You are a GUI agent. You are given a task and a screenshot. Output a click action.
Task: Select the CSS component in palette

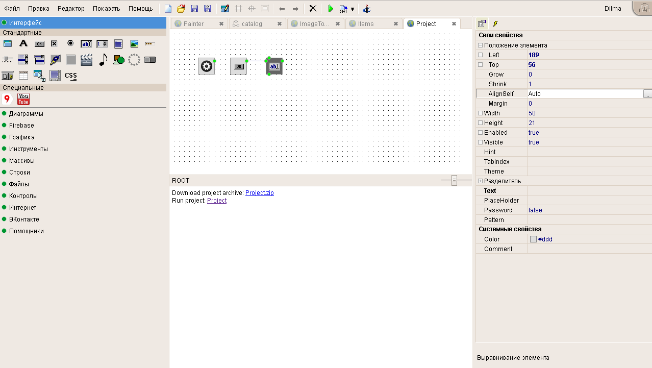click(71, 76)
